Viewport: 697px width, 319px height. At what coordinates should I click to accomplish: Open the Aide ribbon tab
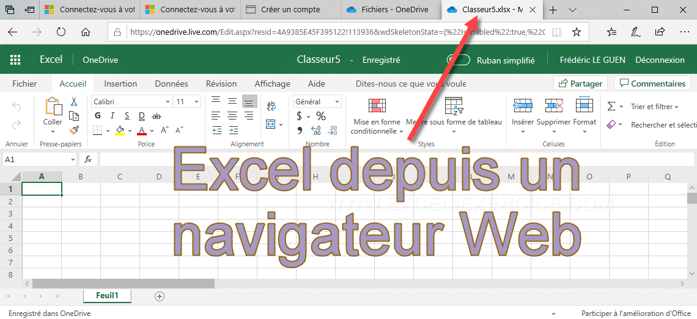click(x=316, y=84)
